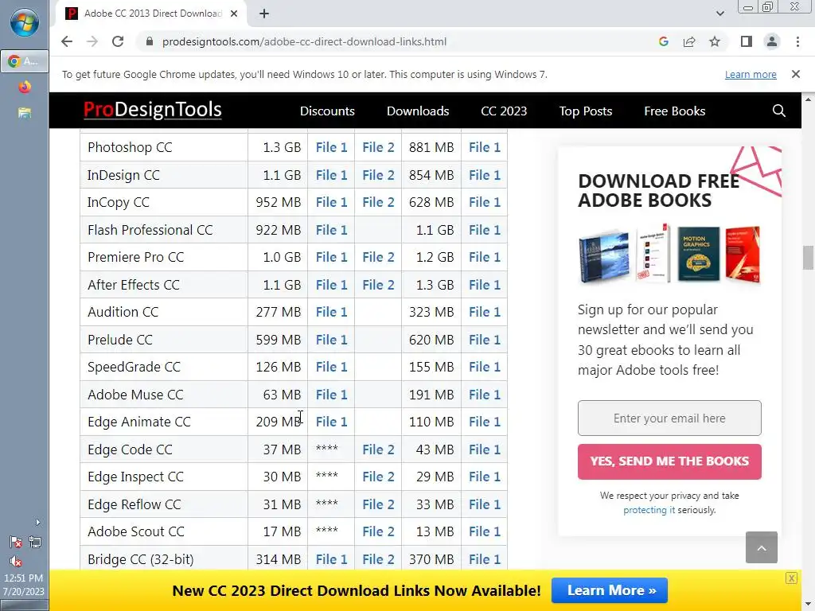Download InCopy CC File 2

pos(378,202)
